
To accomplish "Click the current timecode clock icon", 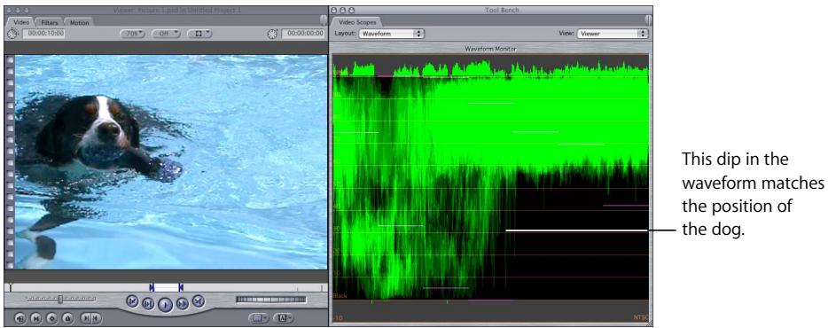I will coord(272,34).
